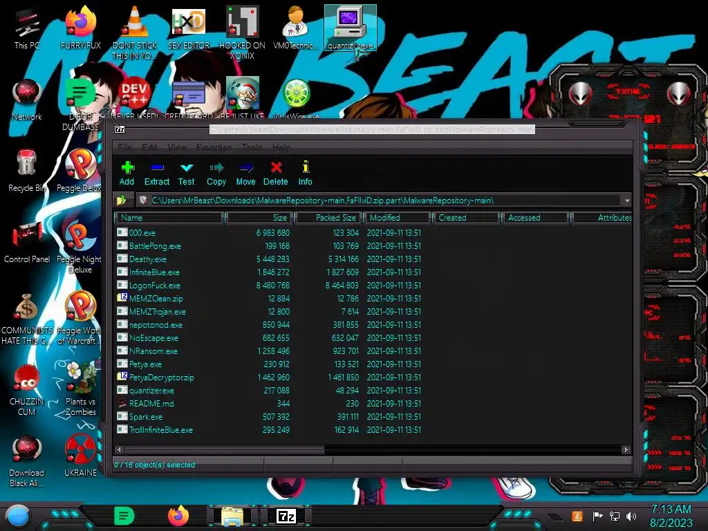Click the Firefox icon on the taskbar
Image resolution: width=708 pixels, height=531 pixels.
pyautogui.click(x=178, y=516)
